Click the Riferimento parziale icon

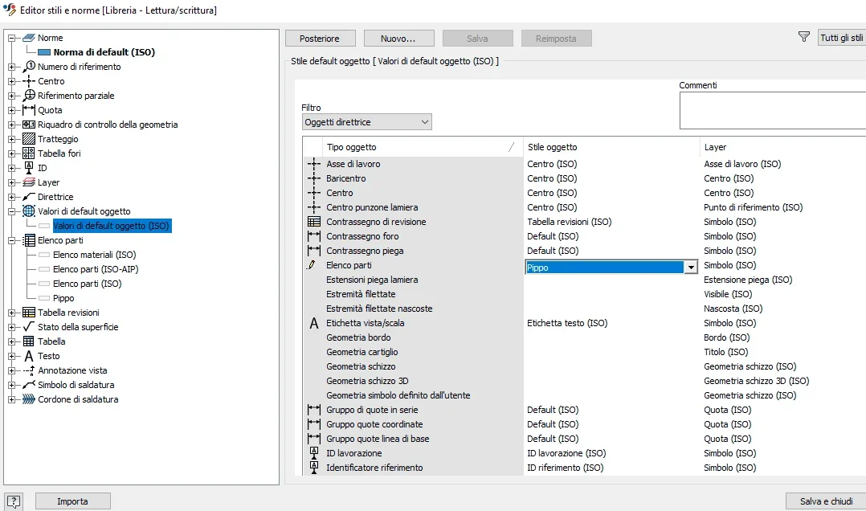click(x=29, y=96)
